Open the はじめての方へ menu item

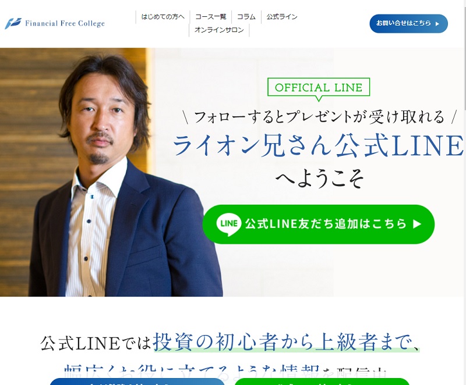(163, 17)
